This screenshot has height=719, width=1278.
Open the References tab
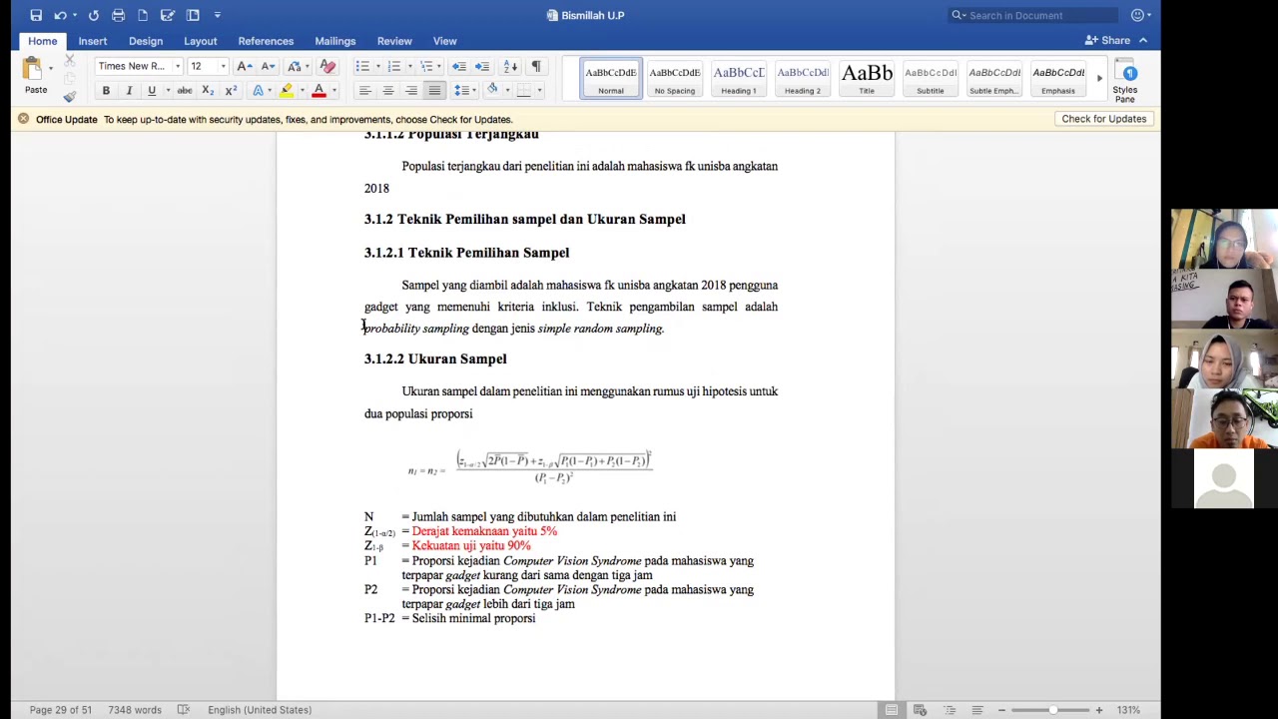coord(266,41)
